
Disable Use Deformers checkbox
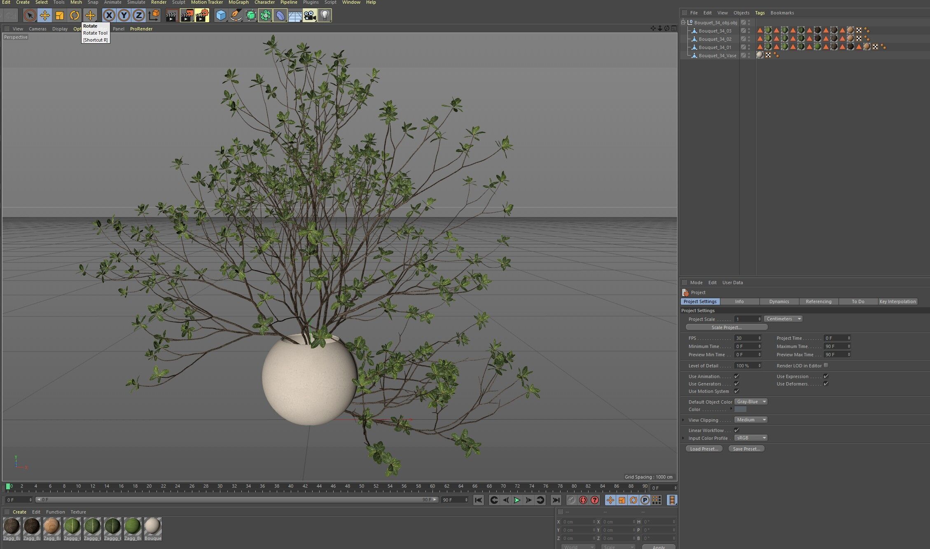826,383
